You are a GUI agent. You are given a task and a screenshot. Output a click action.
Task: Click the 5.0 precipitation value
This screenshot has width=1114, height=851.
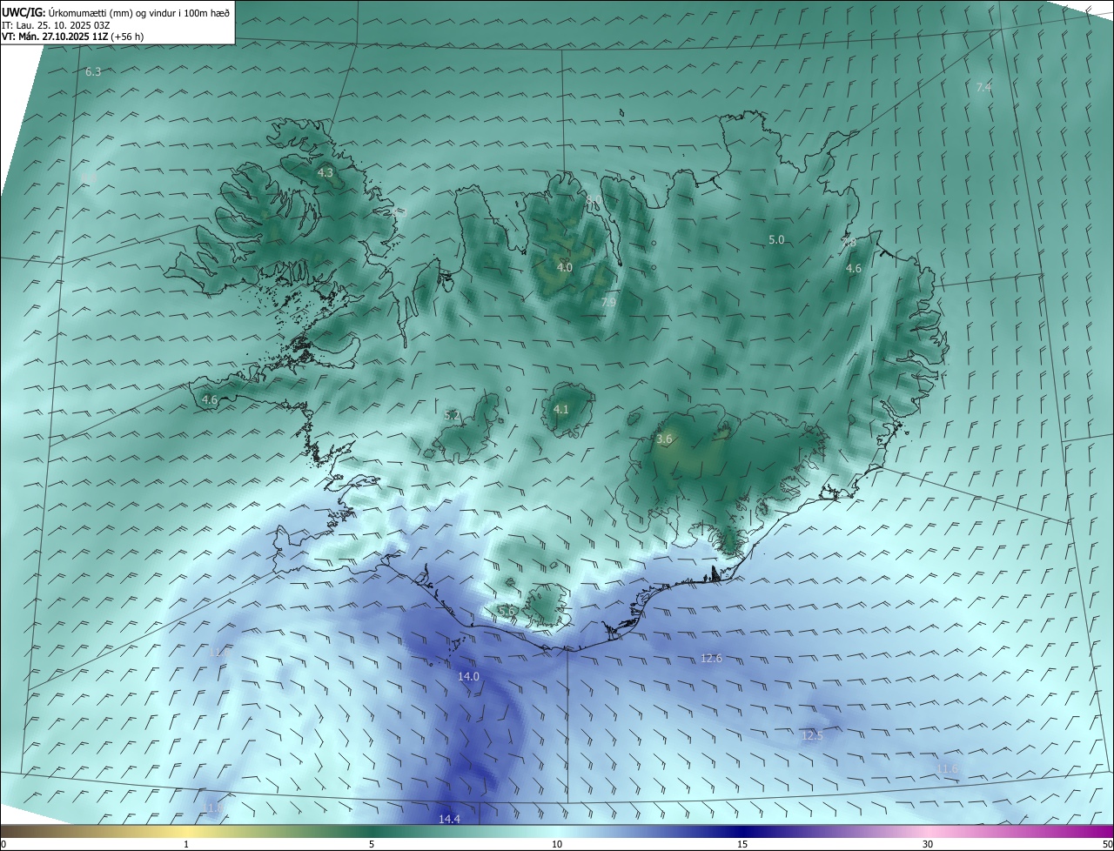[x=776, y=239]
